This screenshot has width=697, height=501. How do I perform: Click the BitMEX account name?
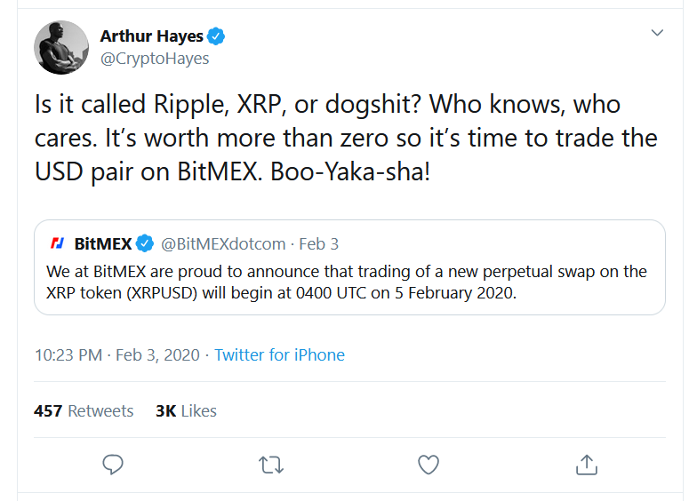pyautogui.click(x=102, y=243)
